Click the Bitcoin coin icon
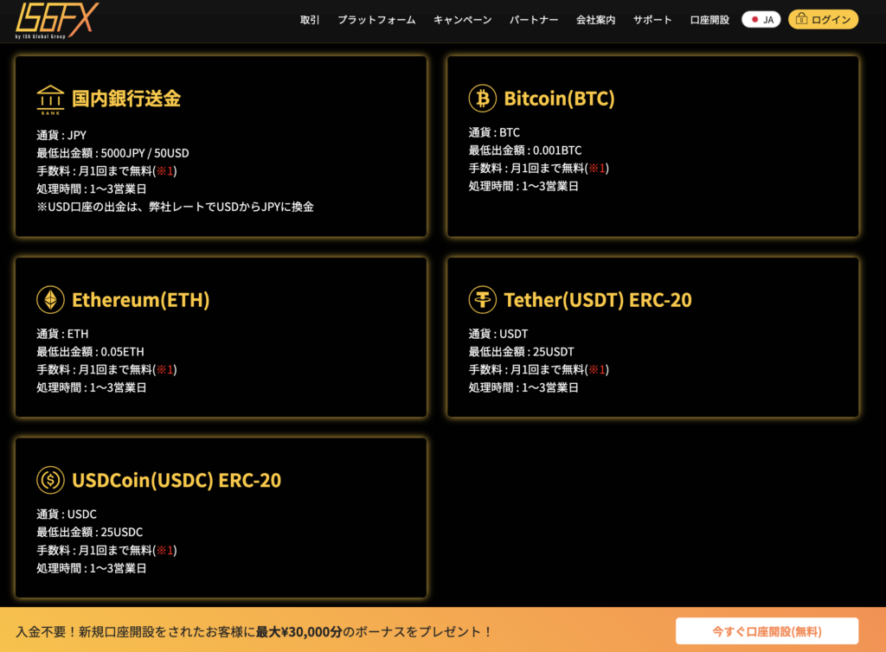Image resolution: width=886 pixels, height=652 pixels. point(482,99)
